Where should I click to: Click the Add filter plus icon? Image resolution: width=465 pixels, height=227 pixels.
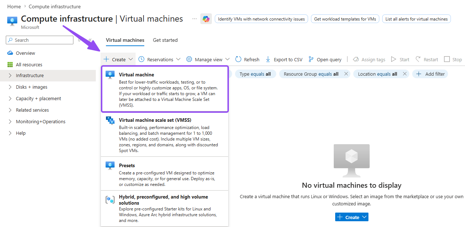[x=419, y=74]
